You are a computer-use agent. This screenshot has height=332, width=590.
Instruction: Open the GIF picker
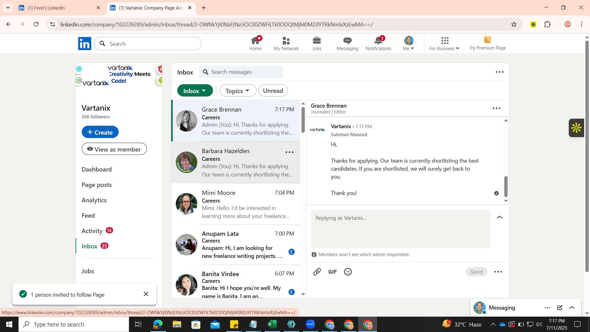[x=332, y=272]
